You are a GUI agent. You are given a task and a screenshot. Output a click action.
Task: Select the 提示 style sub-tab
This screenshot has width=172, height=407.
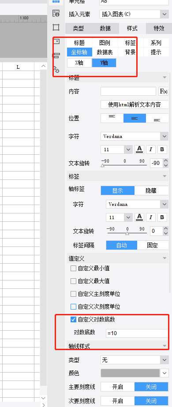click(x=156, y=52)
